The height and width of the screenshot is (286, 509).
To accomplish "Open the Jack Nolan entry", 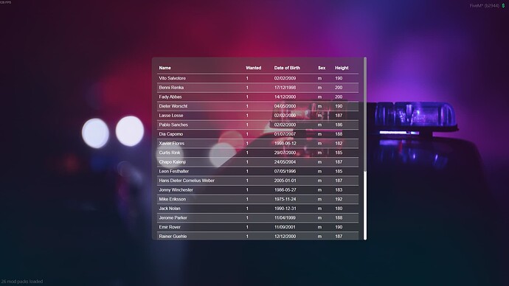I will point(257,209).
